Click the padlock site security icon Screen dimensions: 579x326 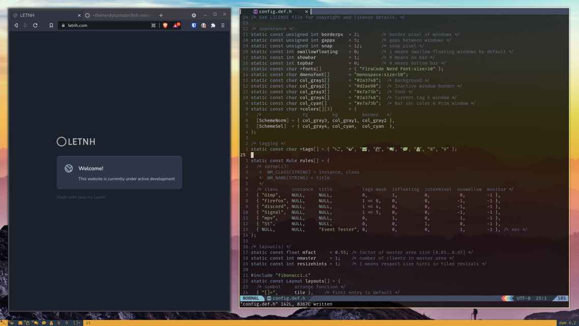(x=63, y=24)
